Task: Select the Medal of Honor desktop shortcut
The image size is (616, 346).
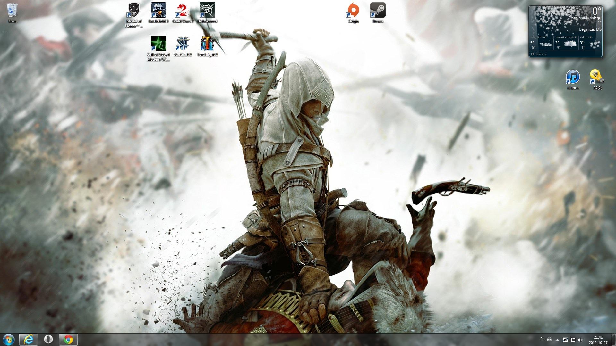Action: point(133,15)
